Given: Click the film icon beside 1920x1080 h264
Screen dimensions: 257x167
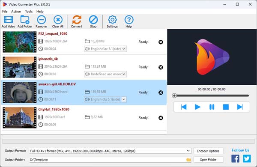Looking at the screenshot, I should pyautogui.click(x=41, y=41).
